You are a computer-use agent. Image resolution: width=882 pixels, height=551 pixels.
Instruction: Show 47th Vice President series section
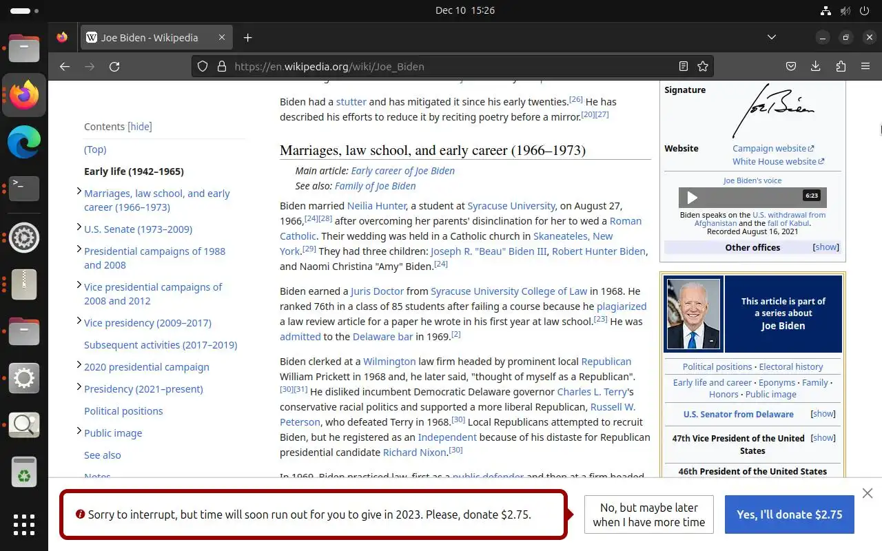coord(823,437)
